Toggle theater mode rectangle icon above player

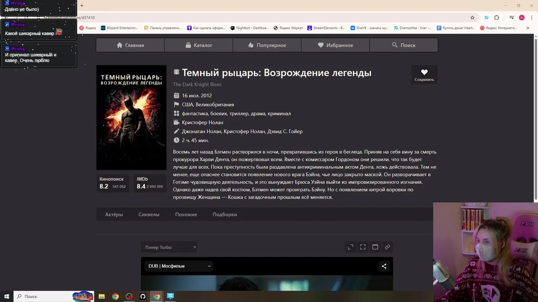[375, 247]
